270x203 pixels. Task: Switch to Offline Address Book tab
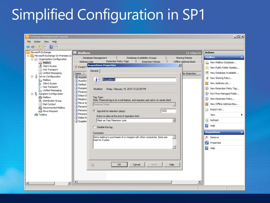point(184,62)
